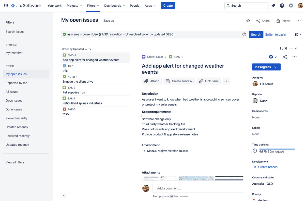
Task: Click the top Search input field
Action: (x=246, y=6)
